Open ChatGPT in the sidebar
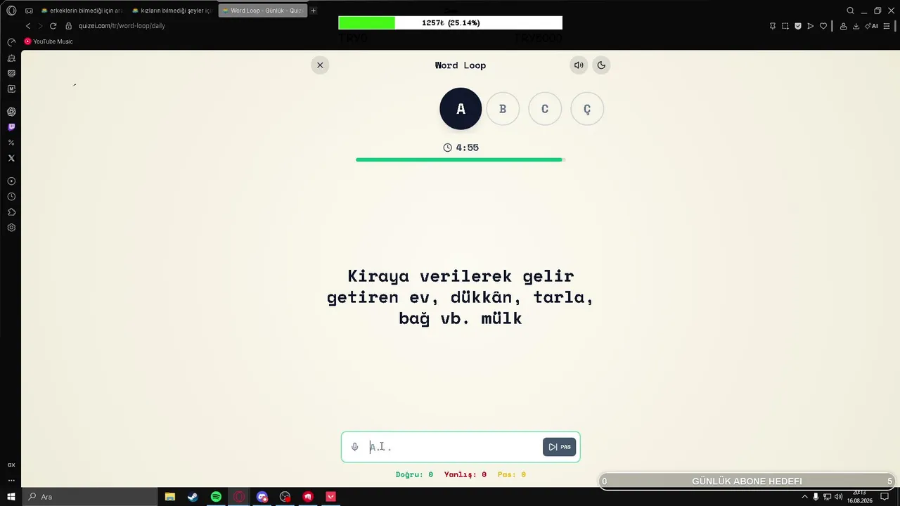This screenshot has height=506, width=900. (x=11, y=112)
